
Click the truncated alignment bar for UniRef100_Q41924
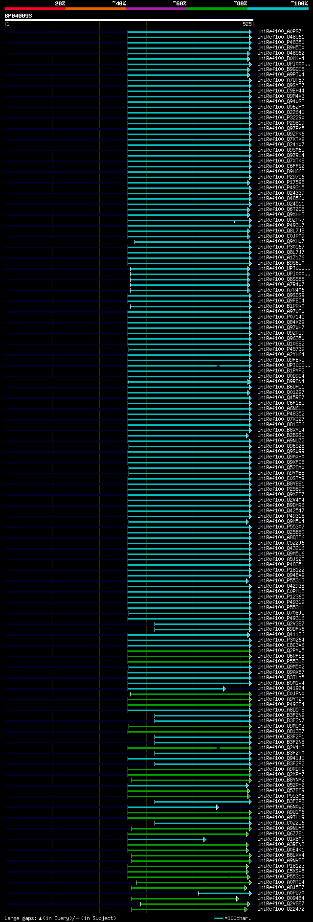pyautogui.click(x=177, y=688)
